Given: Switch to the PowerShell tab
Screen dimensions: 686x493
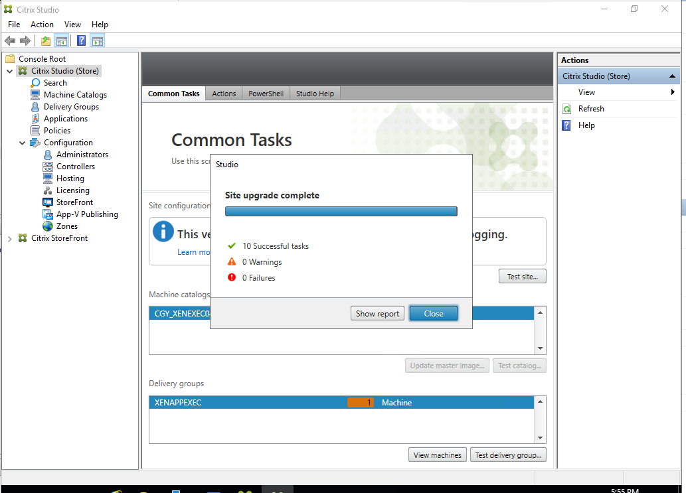Looking at the screenshot, I should pos(266,94).
